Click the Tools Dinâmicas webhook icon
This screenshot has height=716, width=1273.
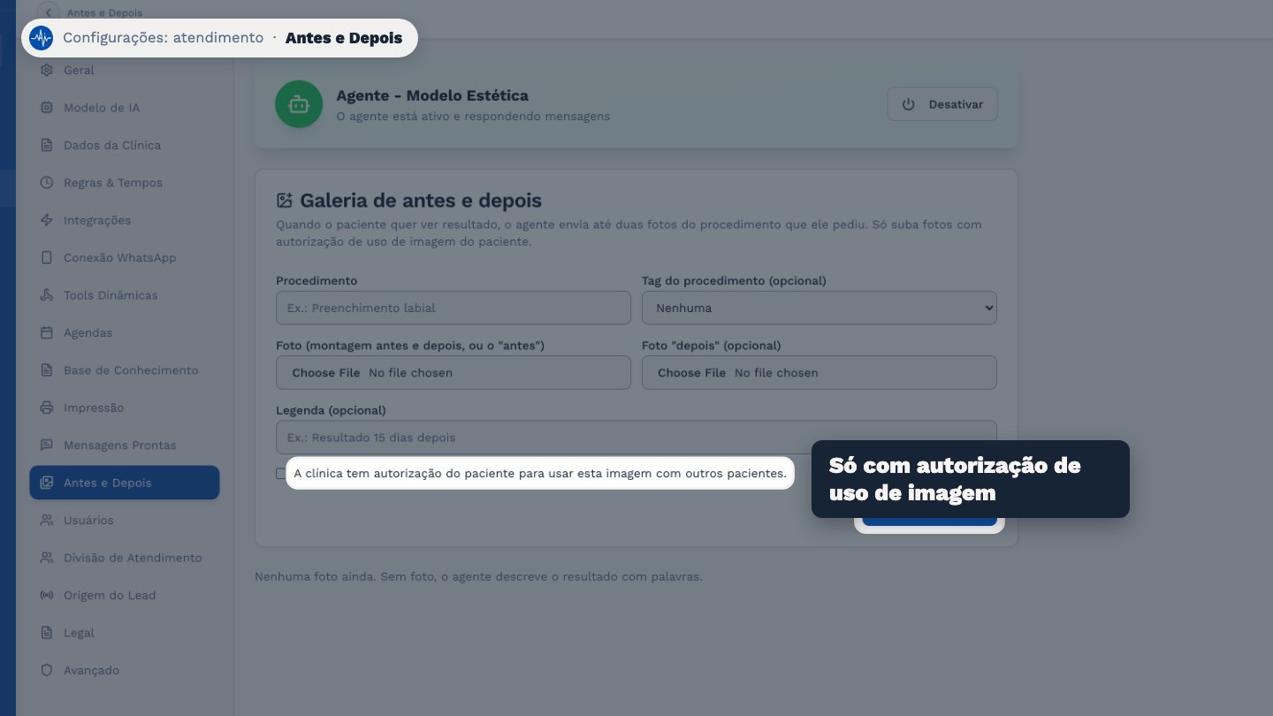47,295
